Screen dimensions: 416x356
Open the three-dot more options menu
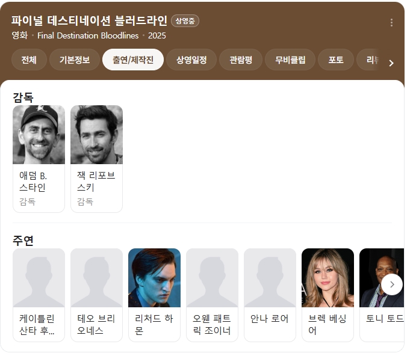[391, 23]
